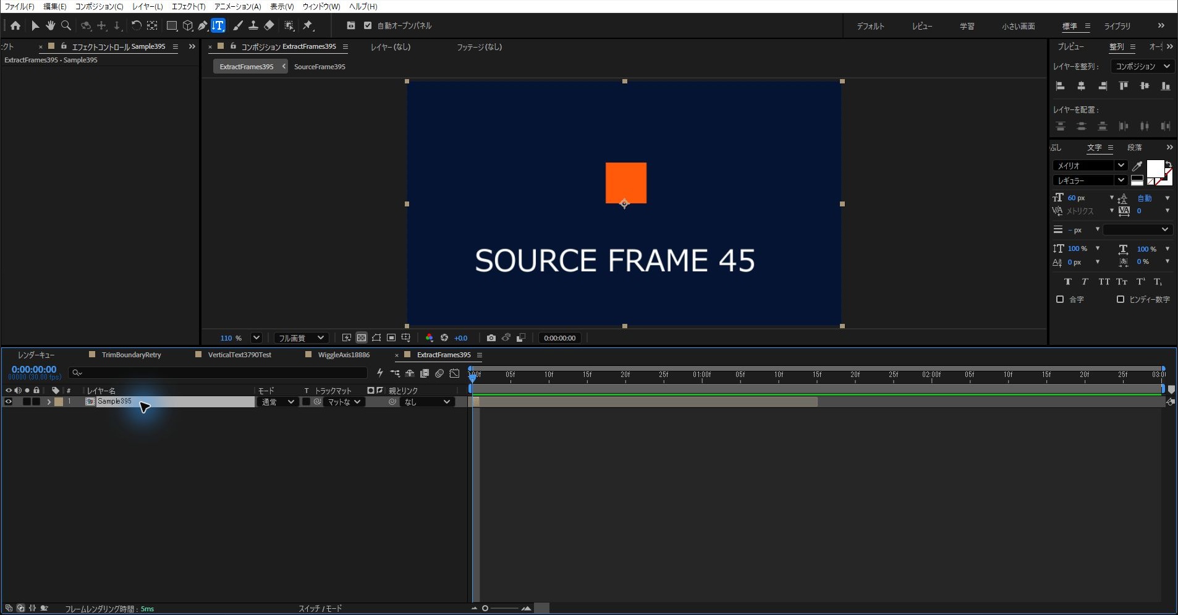Toggle lock on the effect controls panel
Image resolution: width=1178 pixels, height=615 pixels.
point(64,46)
